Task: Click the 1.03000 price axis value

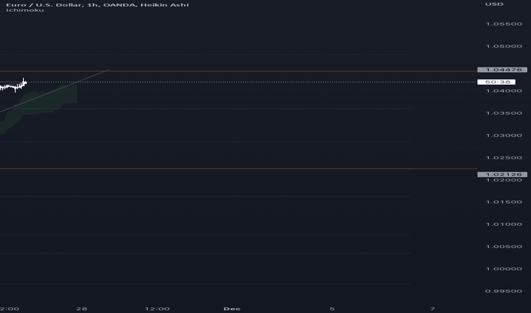Action: click(x=504, y=135)
